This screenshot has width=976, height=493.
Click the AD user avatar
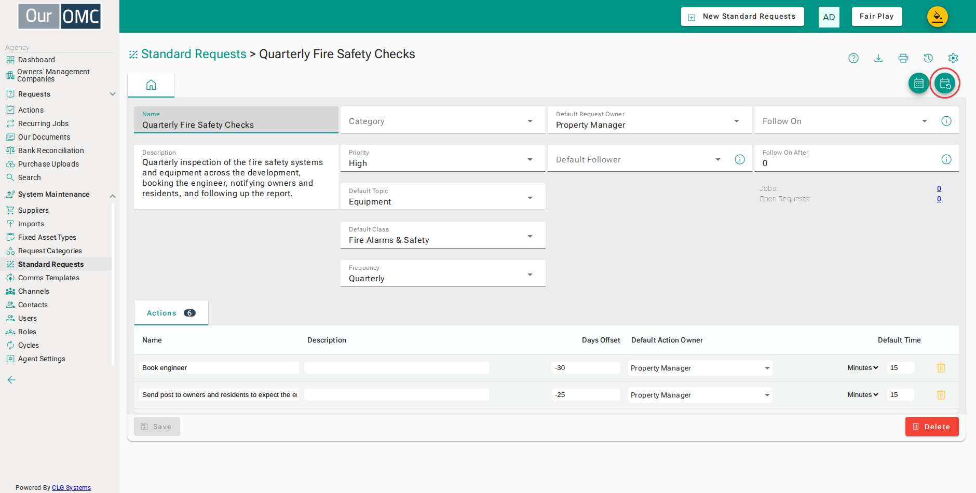(829, 17)
